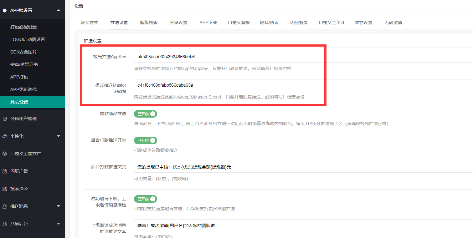Select the highlighted 其它设置 sidebar item

32,102
